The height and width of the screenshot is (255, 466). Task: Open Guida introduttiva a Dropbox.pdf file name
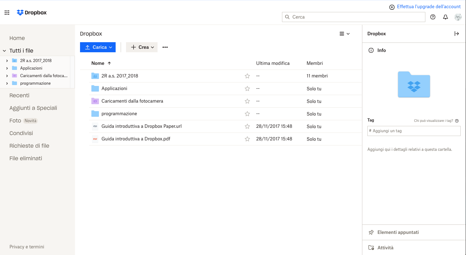[x=136, y=139]
